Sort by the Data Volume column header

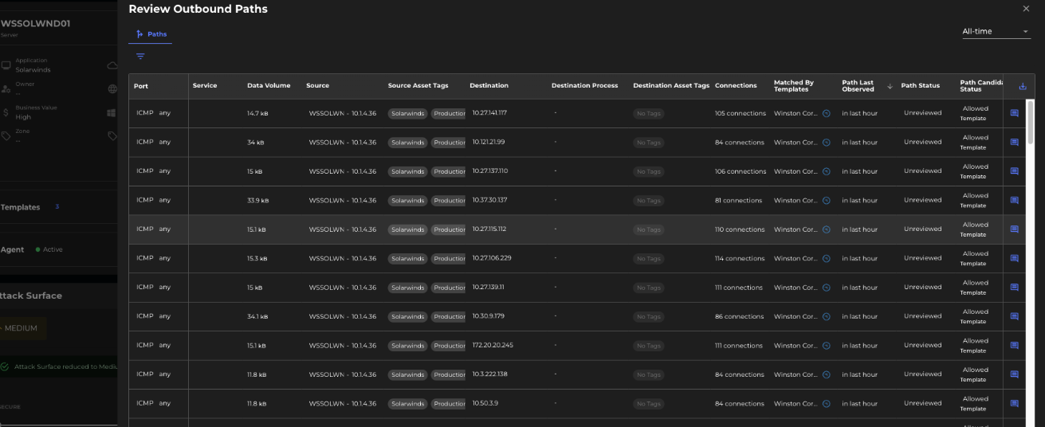(x=269, y=86)
